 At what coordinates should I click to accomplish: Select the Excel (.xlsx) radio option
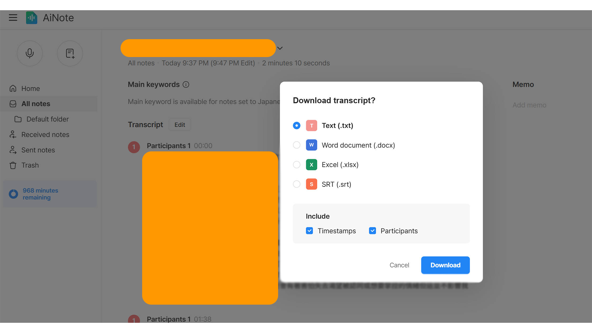coord(297,165)
